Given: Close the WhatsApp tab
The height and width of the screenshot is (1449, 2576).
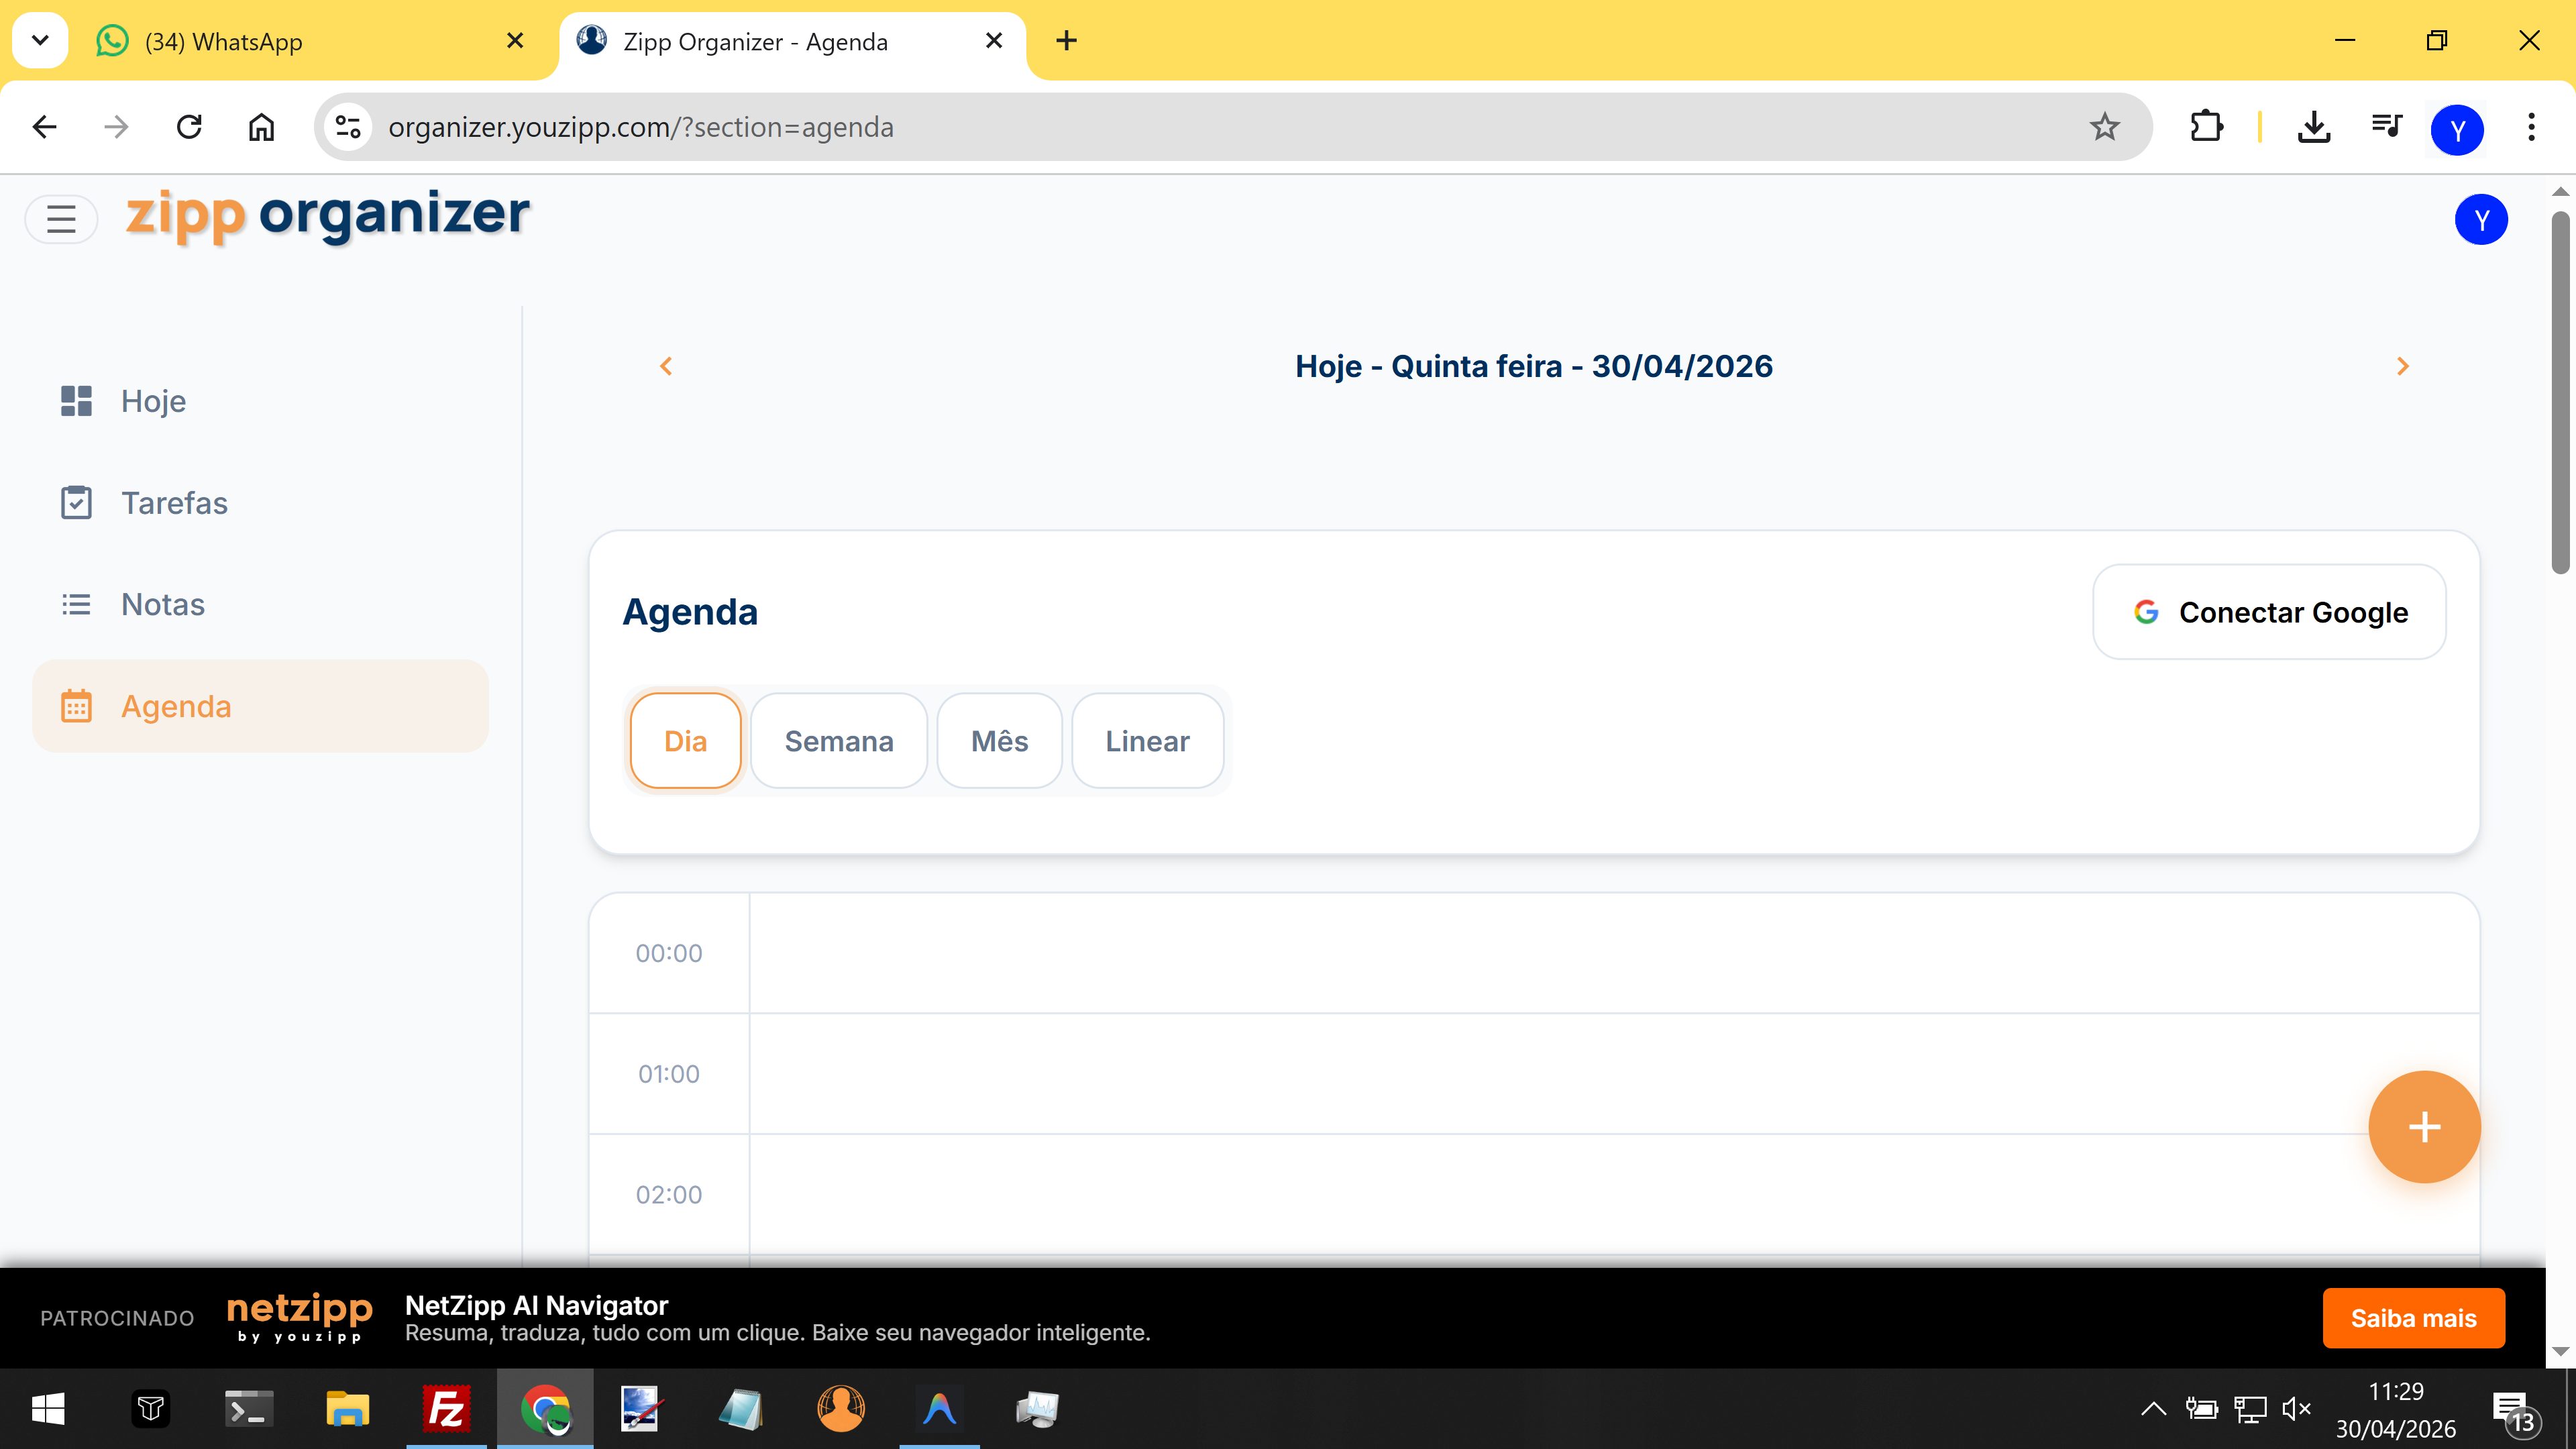Looking at the screenshot, I should 515,41.
